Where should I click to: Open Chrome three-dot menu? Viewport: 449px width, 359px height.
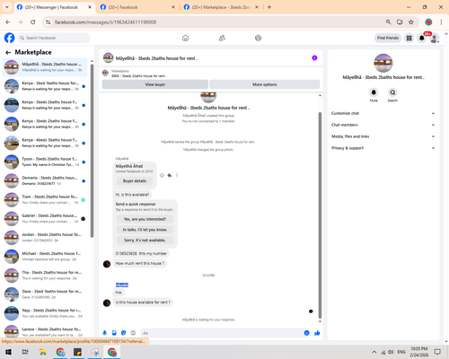pos(441,22)
